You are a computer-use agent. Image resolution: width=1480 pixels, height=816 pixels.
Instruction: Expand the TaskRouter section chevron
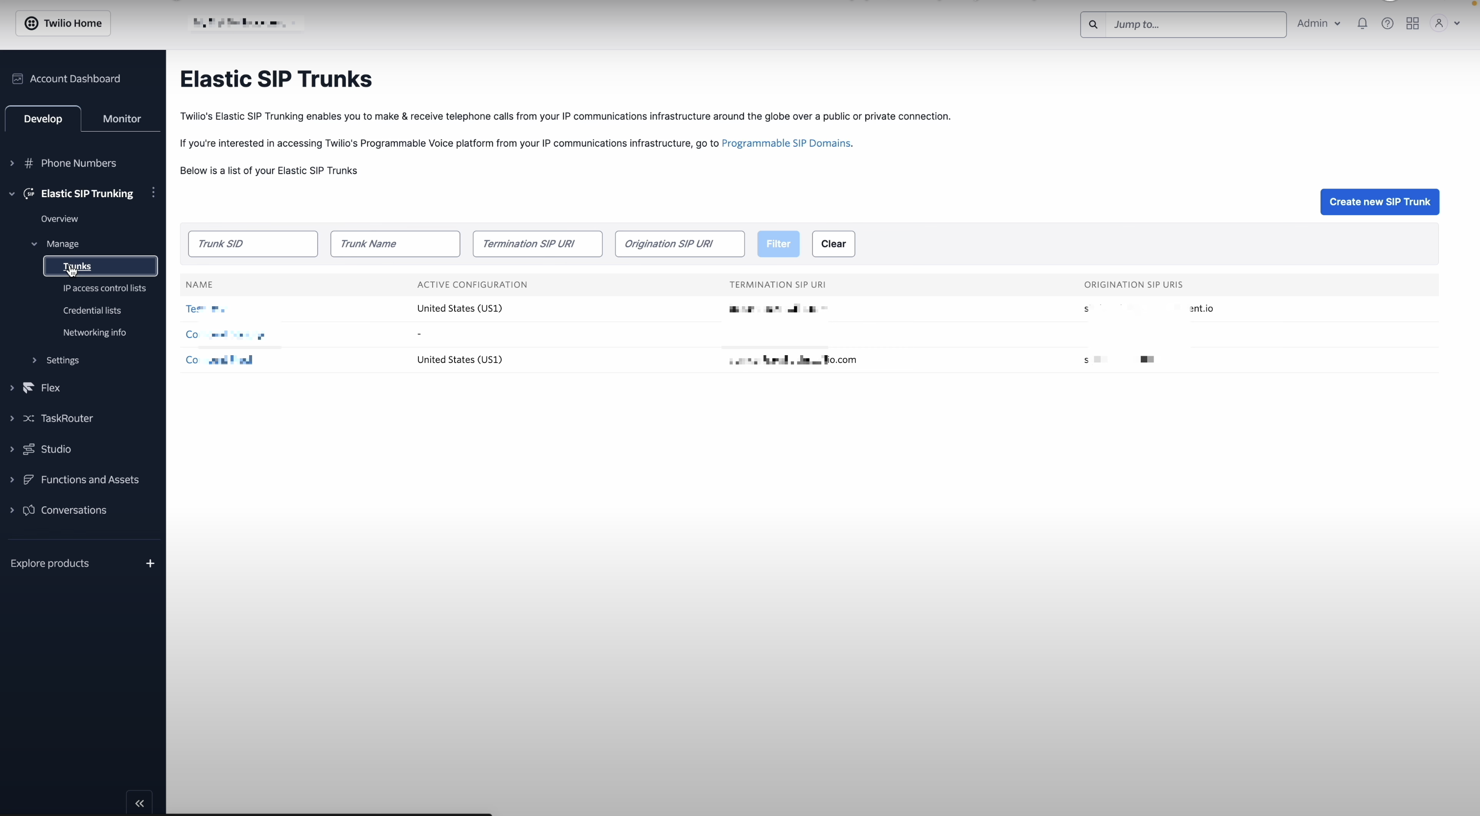click(12, 418)
